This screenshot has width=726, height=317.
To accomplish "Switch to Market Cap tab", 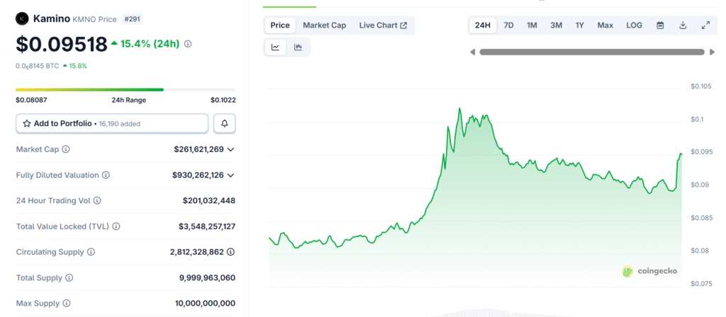I will (324, 25).
